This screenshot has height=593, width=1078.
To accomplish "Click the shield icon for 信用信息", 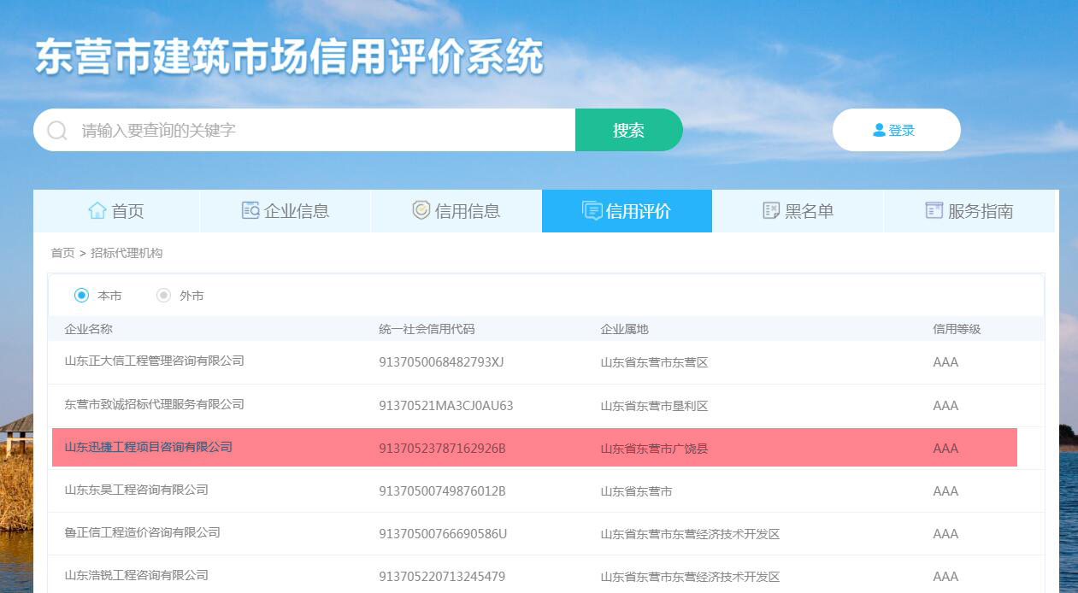I will pos(421,211).
